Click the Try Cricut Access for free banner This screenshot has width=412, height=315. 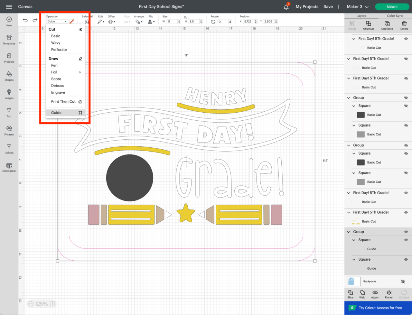[x=378, y=308]
